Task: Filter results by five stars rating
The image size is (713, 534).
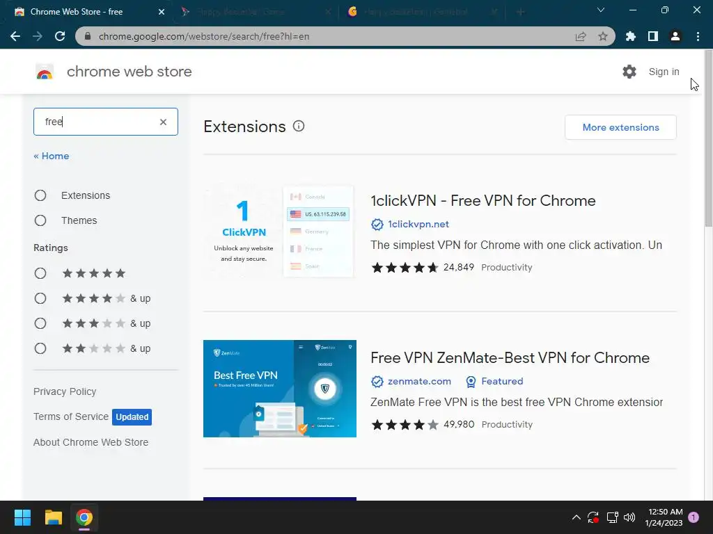Action: pyautogui.click(x=40, y=273)
